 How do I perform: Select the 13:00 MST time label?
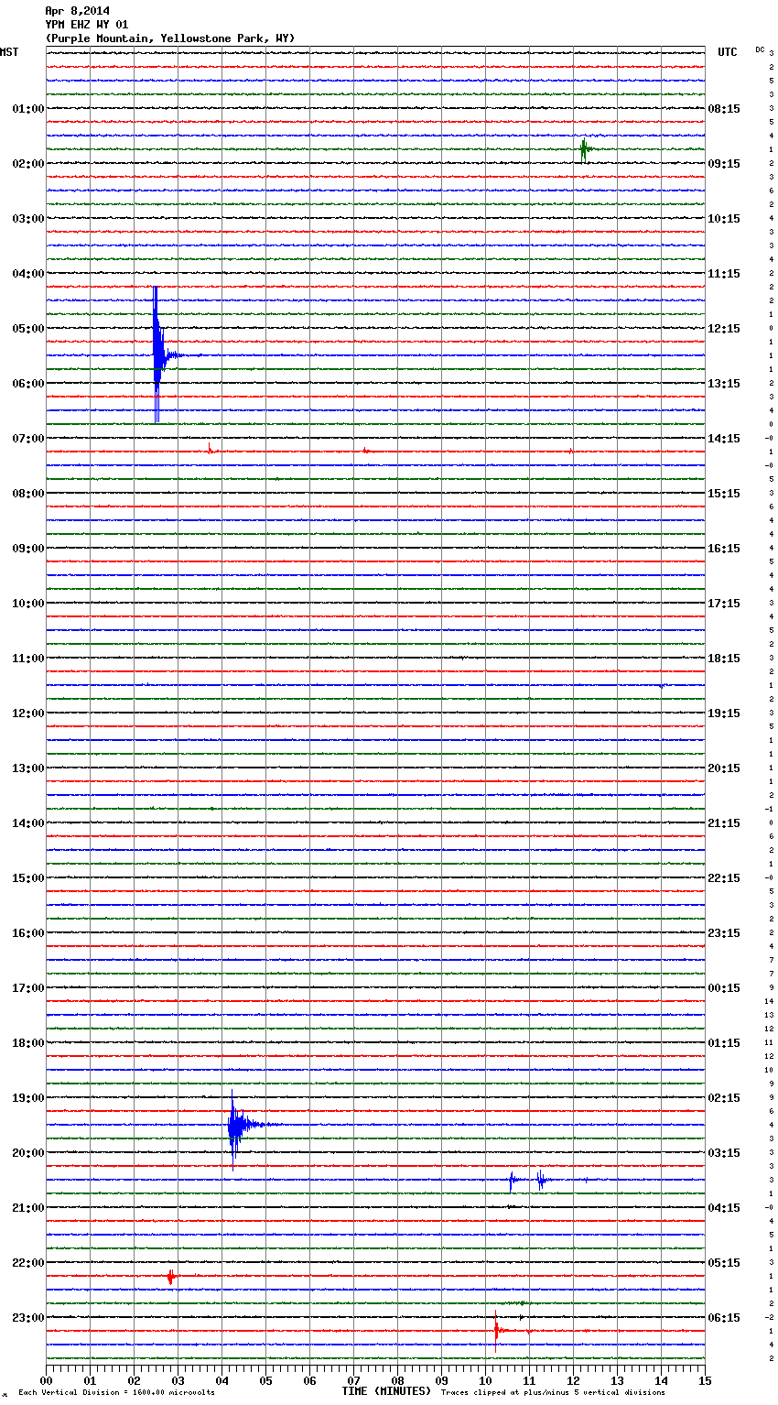[27, 768]
